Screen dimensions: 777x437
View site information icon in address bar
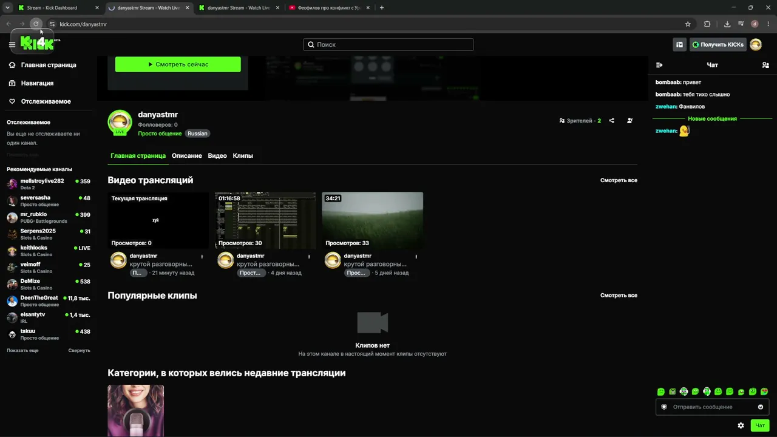point(52,24)
